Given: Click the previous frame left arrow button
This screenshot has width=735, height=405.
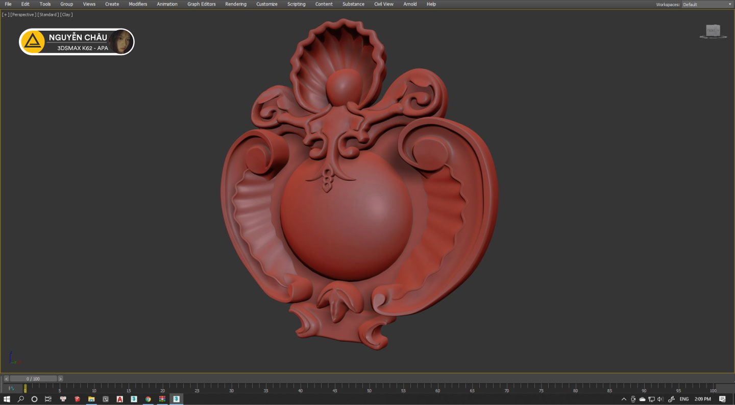Looking at the screenshot, I should click(x=7, y=379).
